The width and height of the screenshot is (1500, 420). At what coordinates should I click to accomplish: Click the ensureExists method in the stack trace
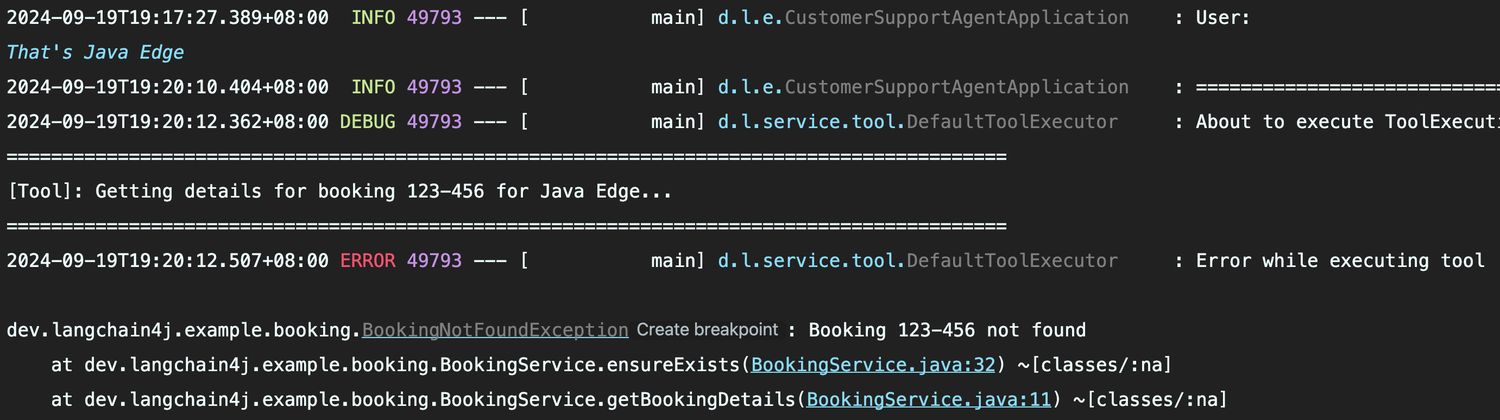[x=672, y=365]
